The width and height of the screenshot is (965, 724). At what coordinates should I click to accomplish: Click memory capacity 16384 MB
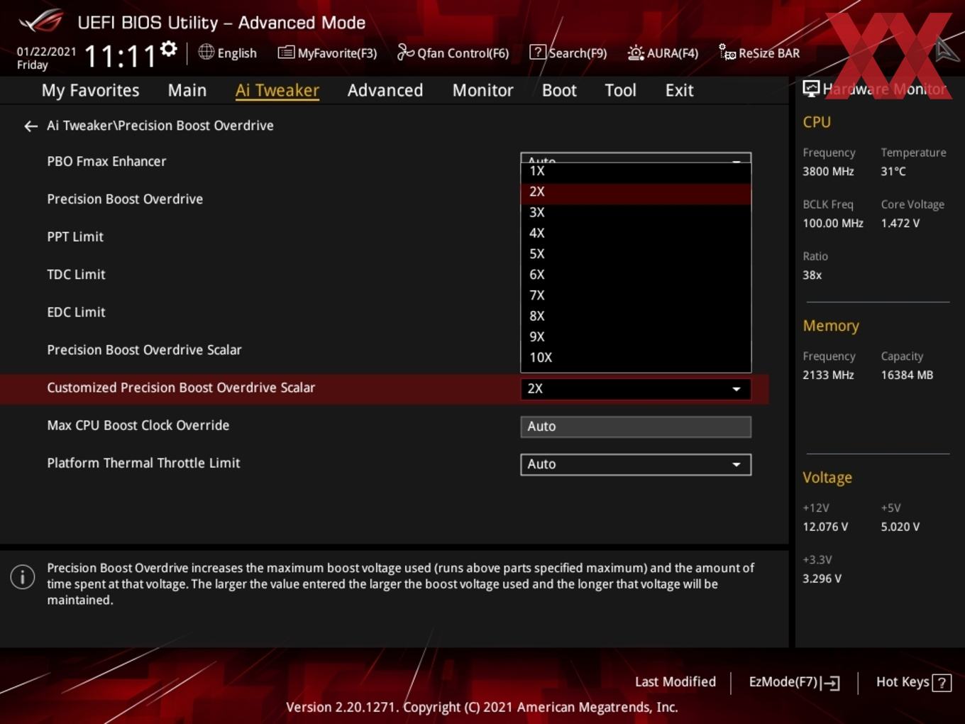(907, 375)
